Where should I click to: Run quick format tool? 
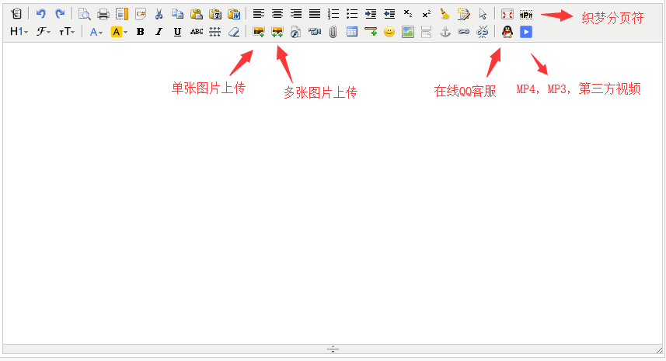464,14
